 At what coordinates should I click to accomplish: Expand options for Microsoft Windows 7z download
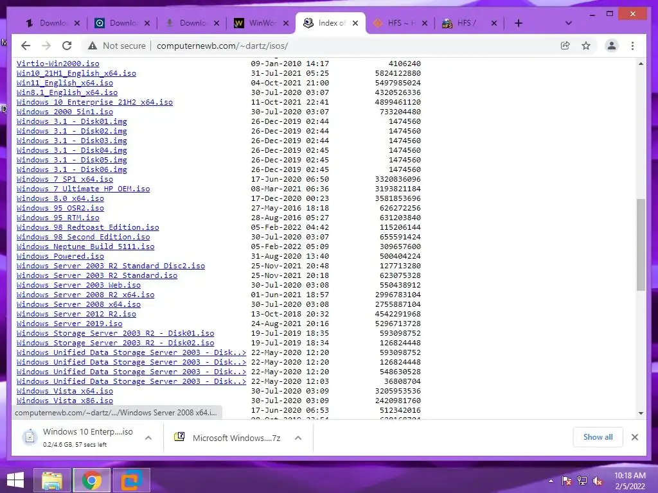[298, 438]
